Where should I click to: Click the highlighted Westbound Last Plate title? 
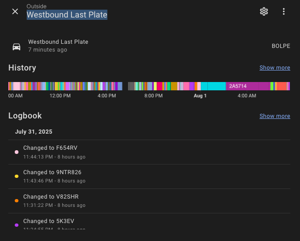[x=67, y=15]
